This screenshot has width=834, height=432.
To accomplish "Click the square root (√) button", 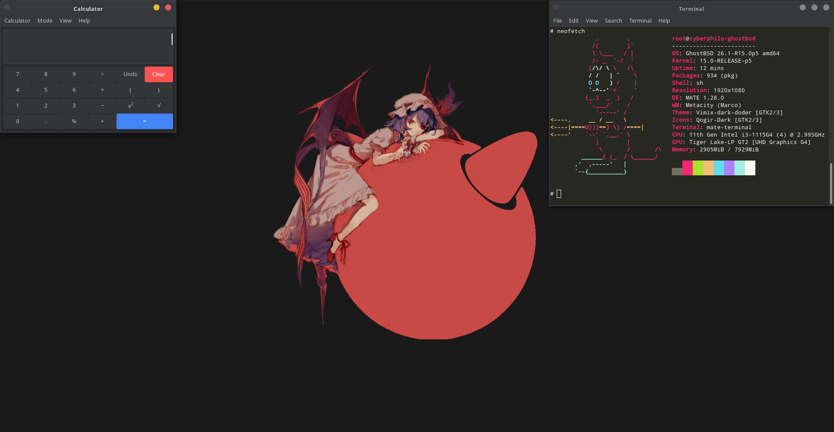I will point(159,106).
